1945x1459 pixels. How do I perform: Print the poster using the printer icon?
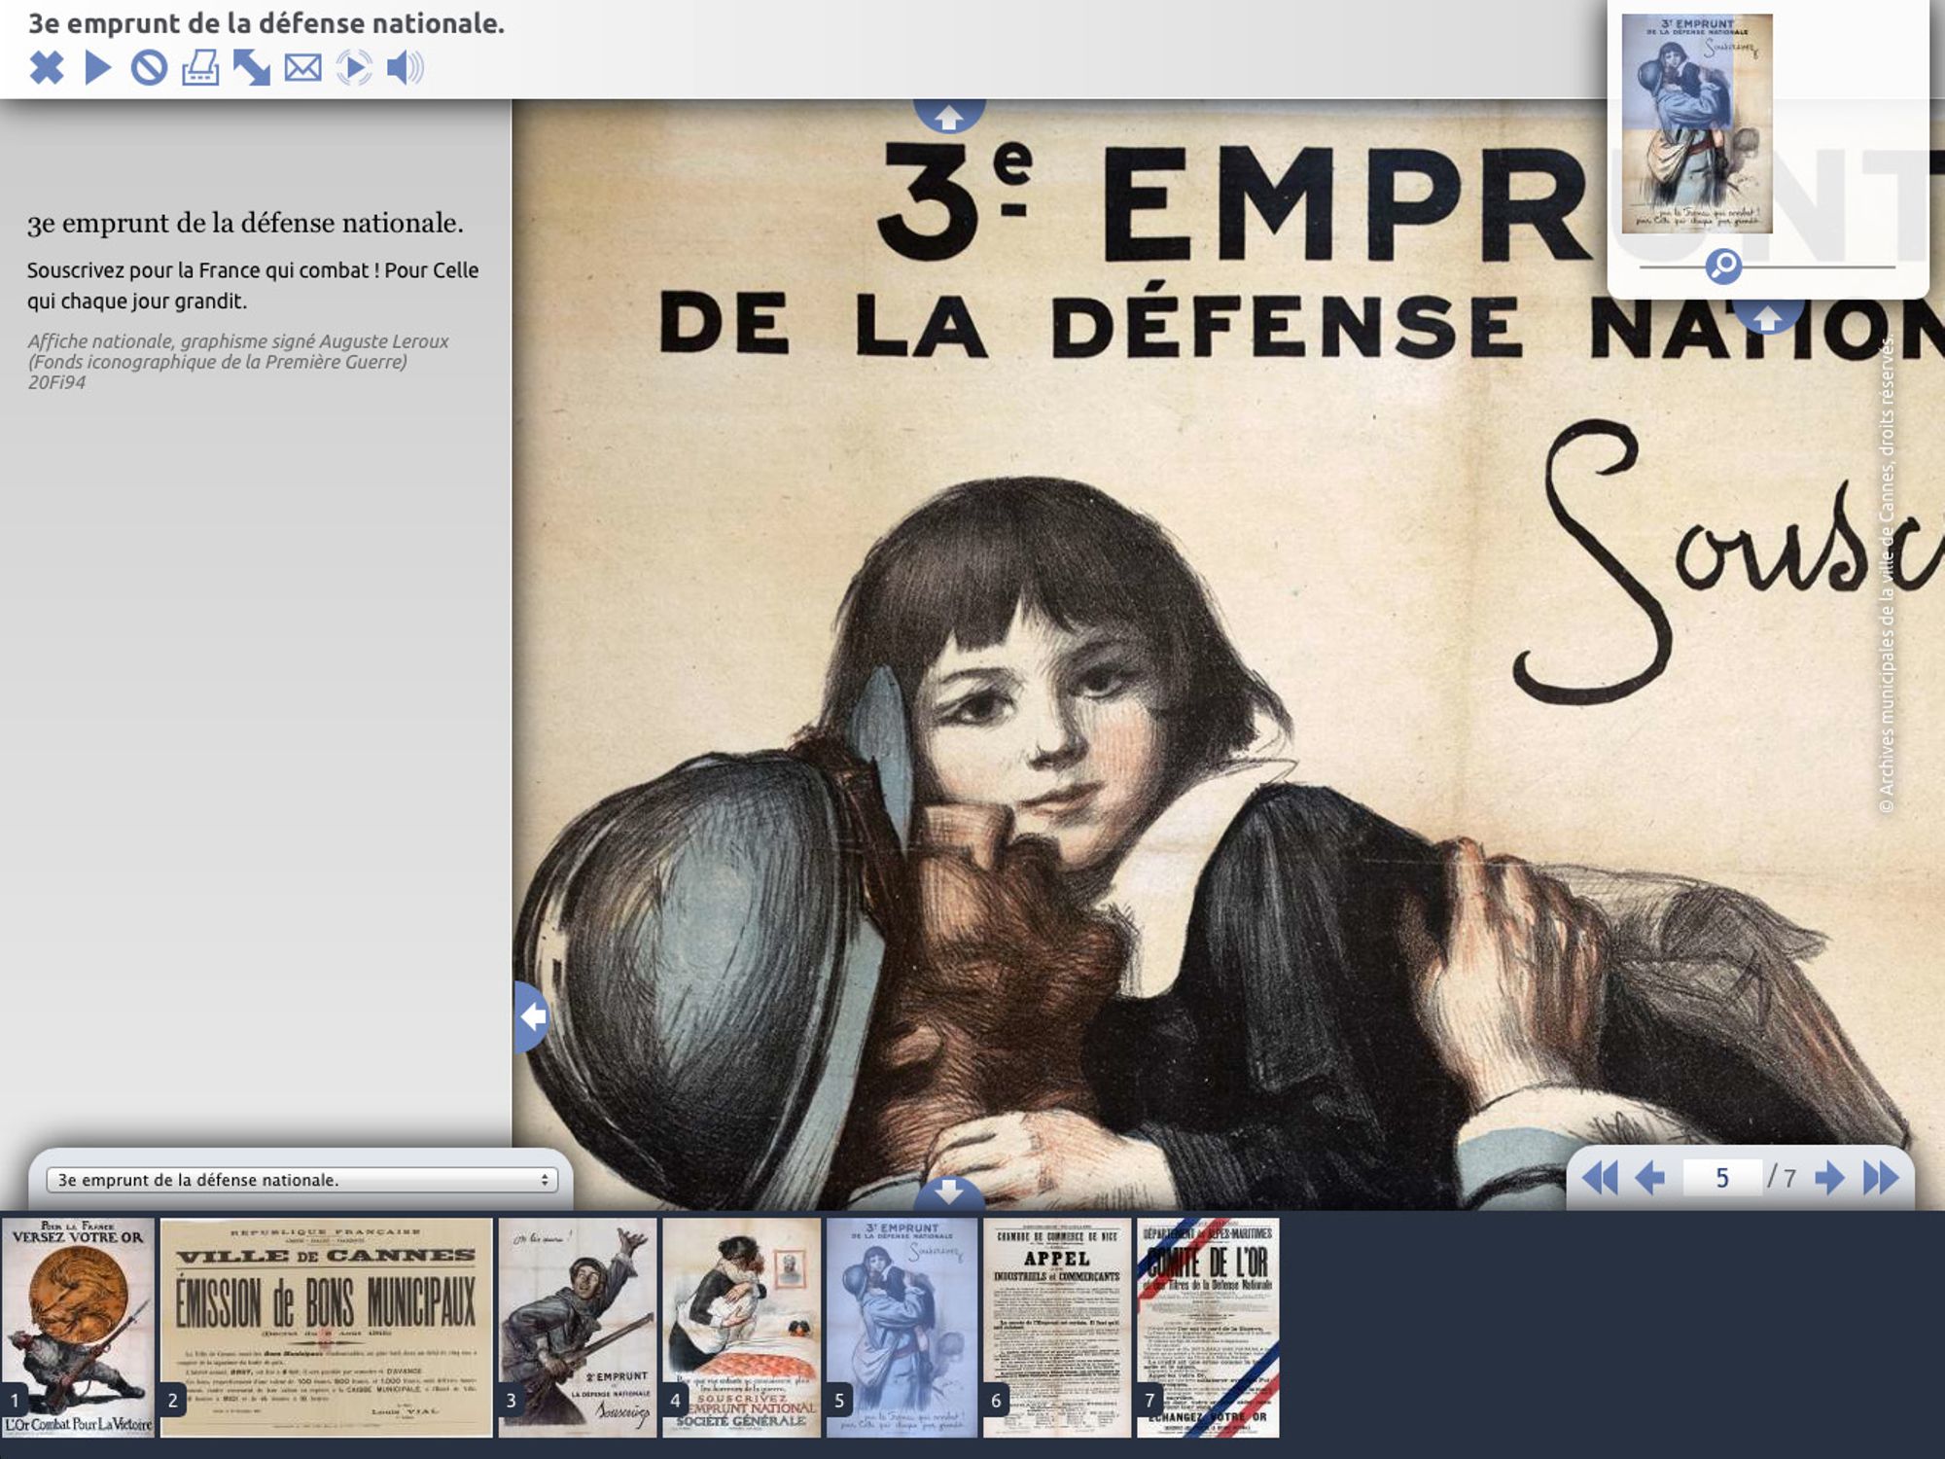point(200,68)
